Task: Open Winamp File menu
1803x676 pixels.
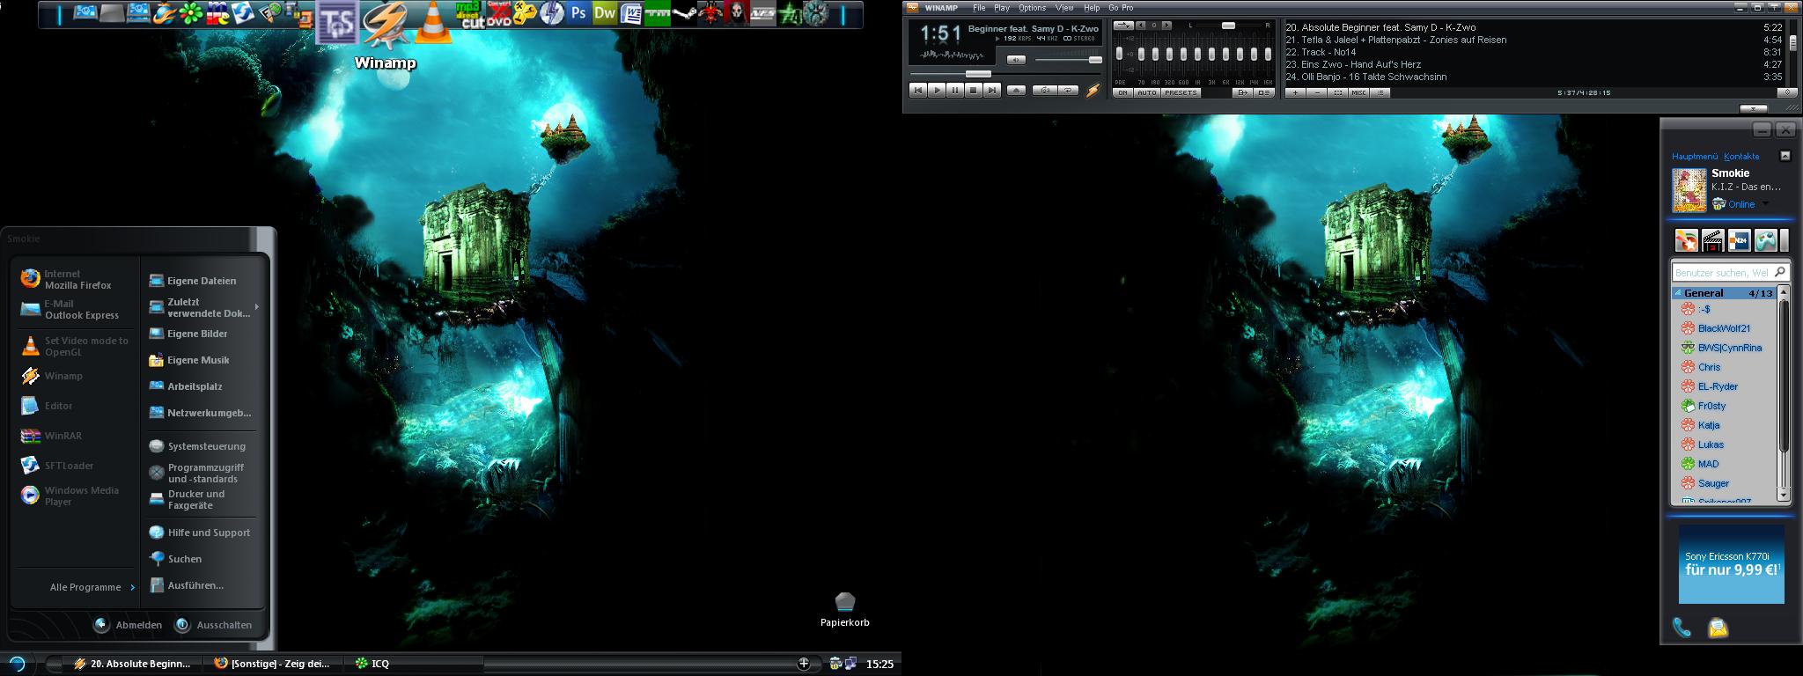Action: 979,8
